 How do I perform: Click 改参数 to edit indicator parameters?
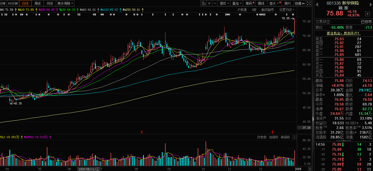[262, 137]
